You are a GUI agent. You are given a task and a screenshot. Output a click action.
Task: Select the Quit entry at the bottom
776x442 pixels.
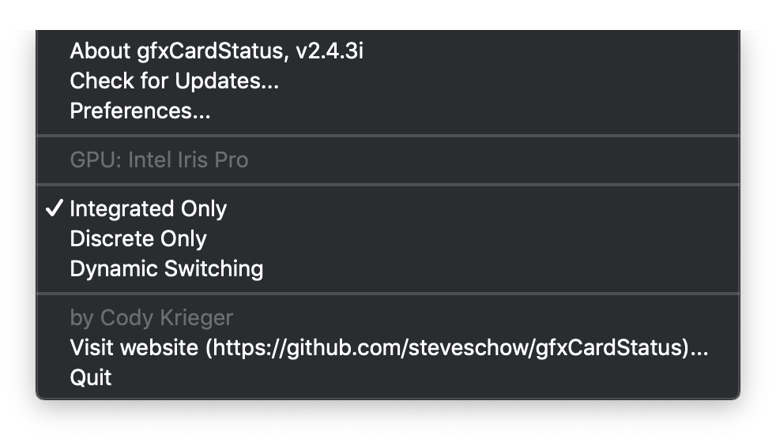[388, 377]
